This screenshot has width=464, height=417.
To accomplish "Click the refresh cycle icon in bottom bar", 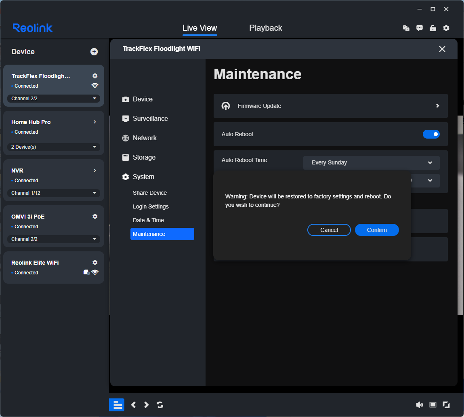I will click(160, 404).
